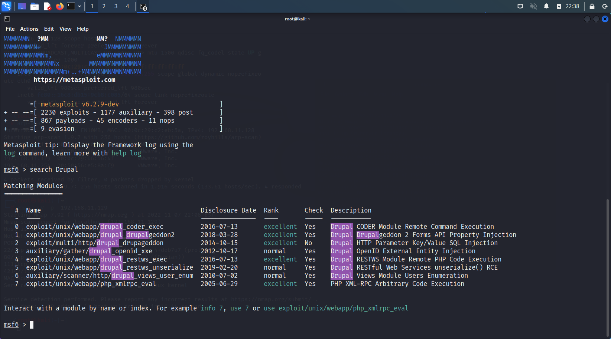Viewport: 611px width, 339px height.
Task: Maximize the root@kali terminal window
Action: coord(596,19)
